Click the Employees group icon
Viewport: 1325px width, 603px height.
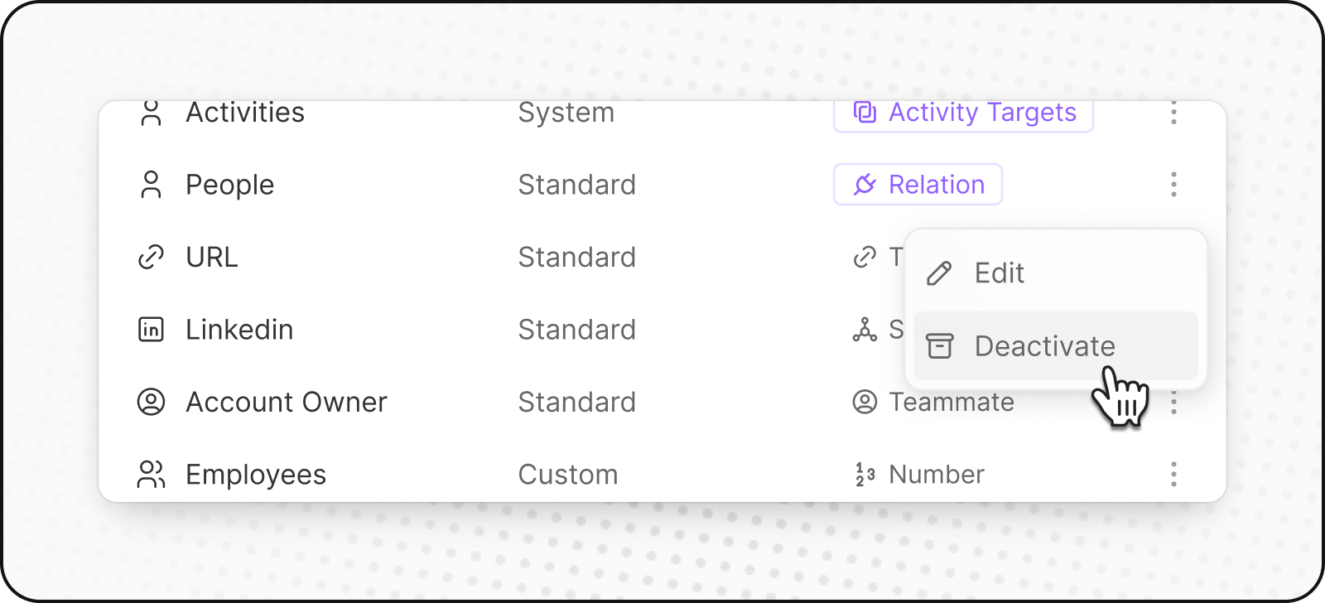151,475
